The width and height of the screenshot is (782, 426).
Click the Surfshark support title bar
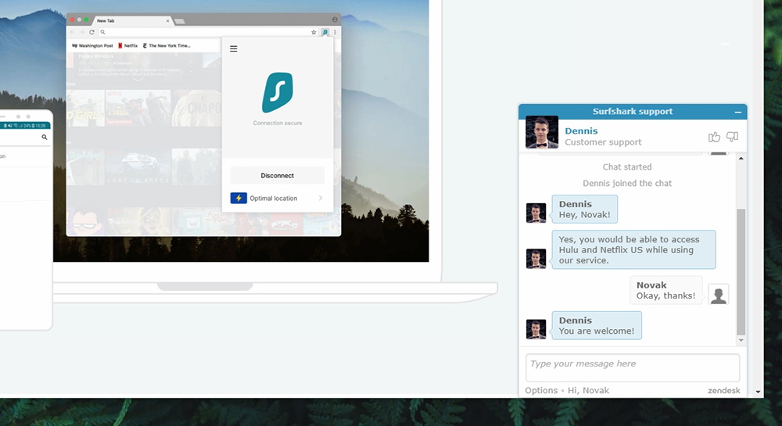click(633, 112)
